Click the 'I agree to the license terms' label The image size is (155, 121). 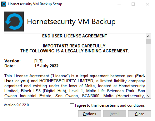coord(110,105)
